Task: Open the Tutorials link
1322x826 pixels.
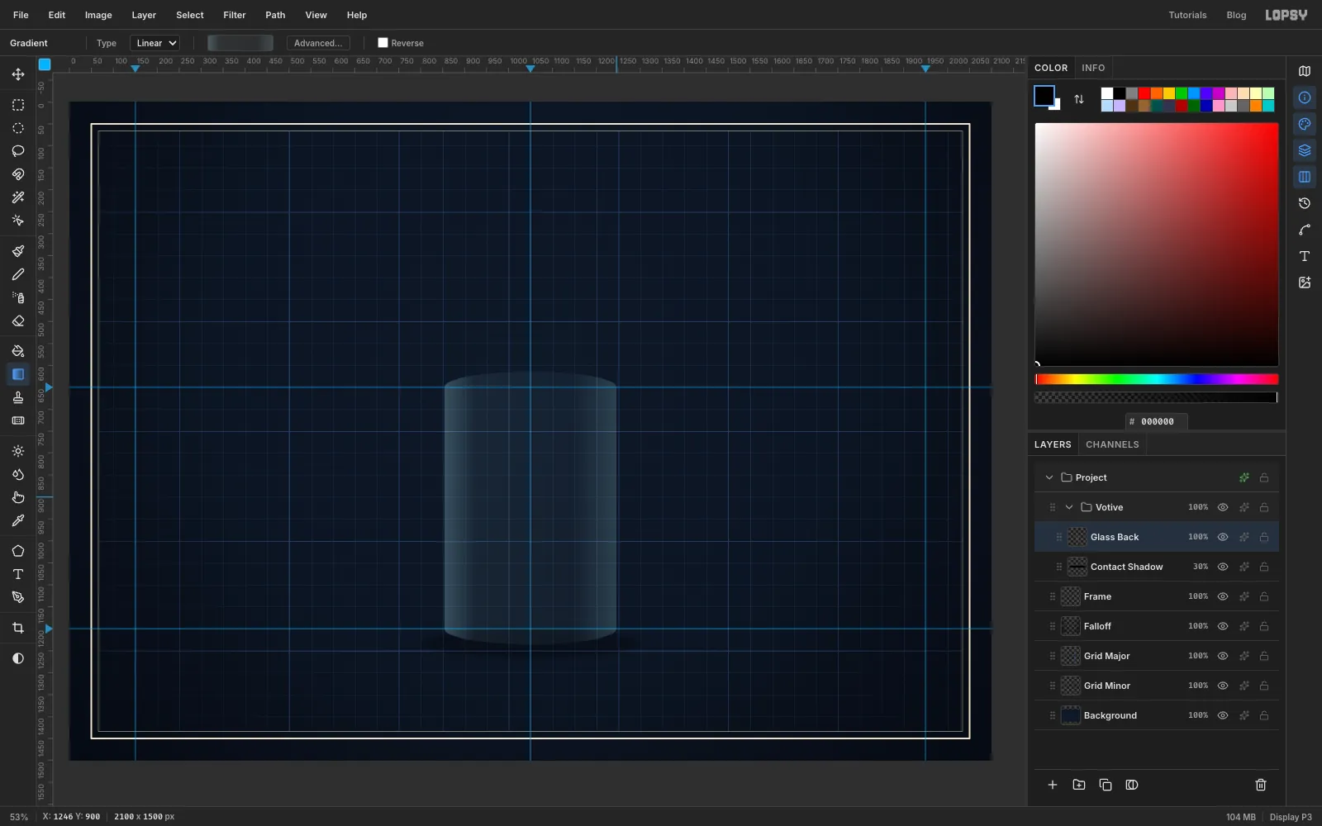Action: pyautogui.click(x=1187, y=15)
